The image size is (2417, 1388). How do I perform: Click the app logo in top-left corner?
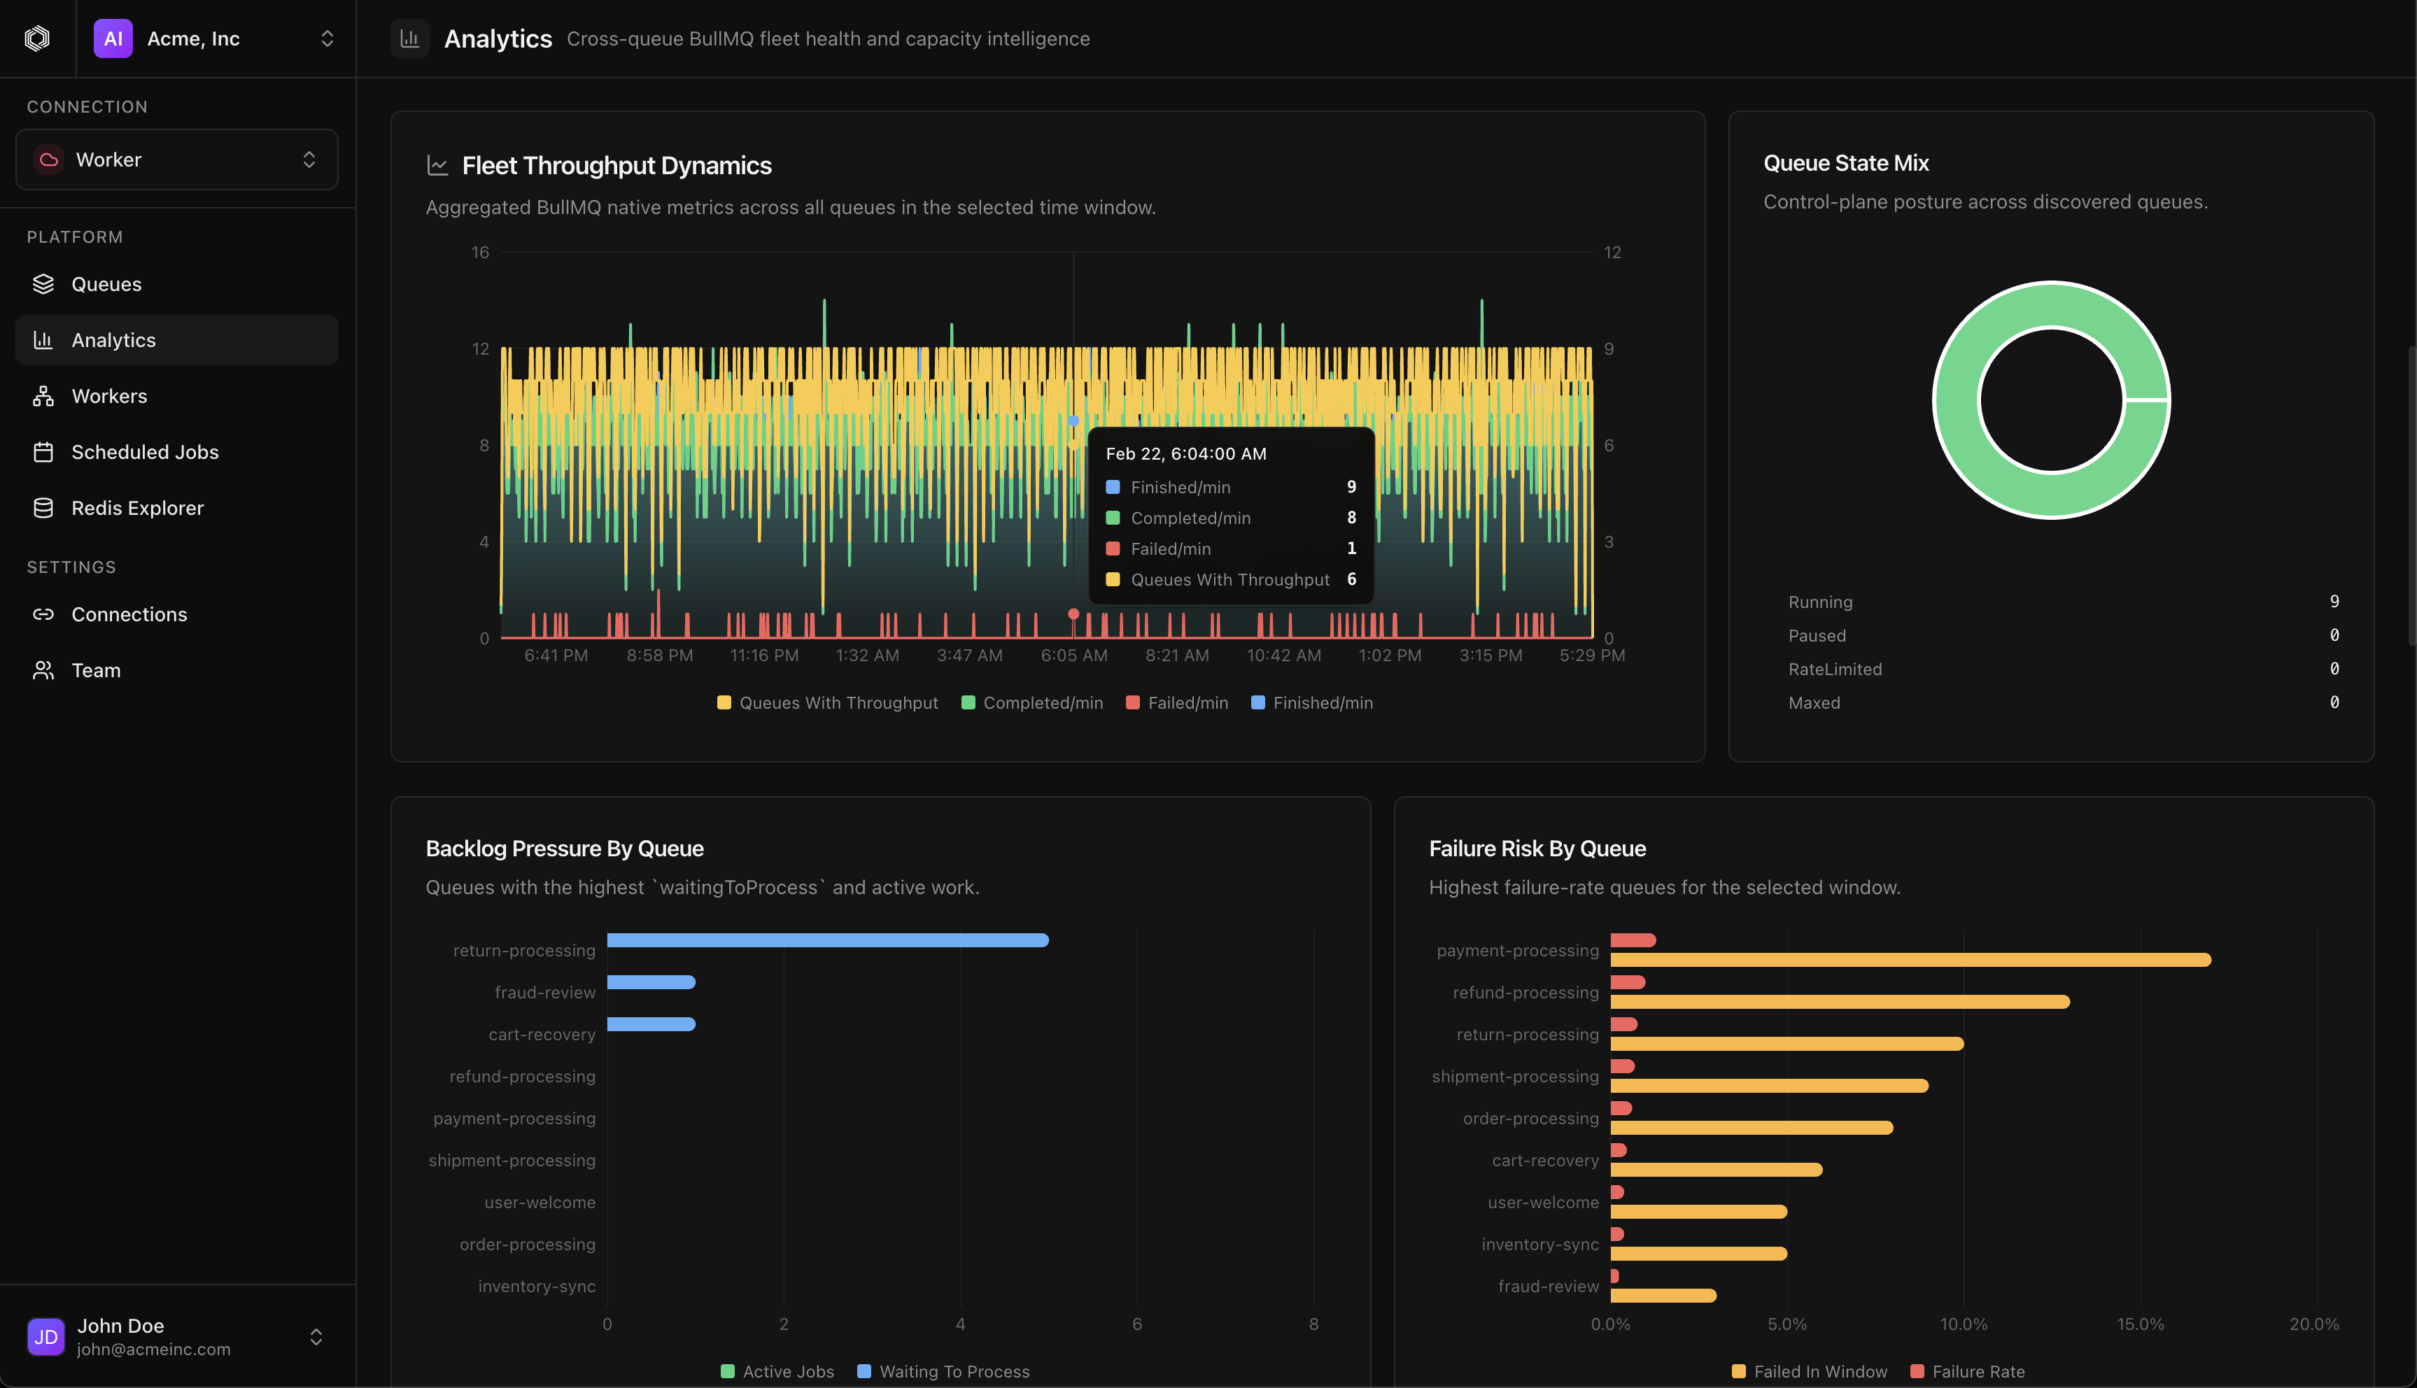(x=37, y=38)
